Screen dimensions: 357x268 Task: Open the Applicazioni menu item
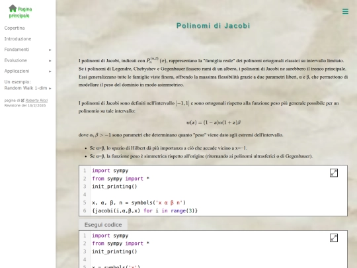tap(17, 71)
